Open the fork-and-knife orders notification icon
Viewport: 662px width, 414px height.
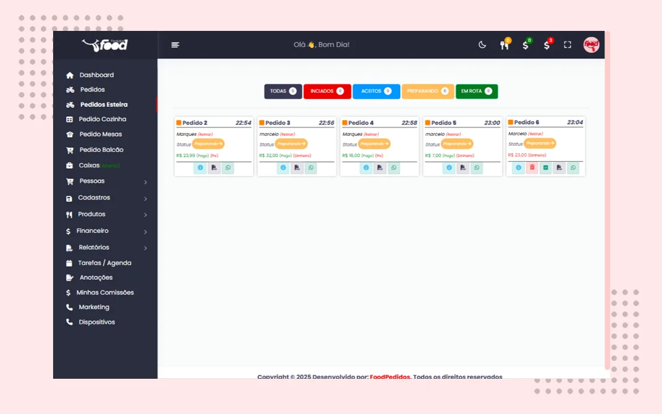505,44
